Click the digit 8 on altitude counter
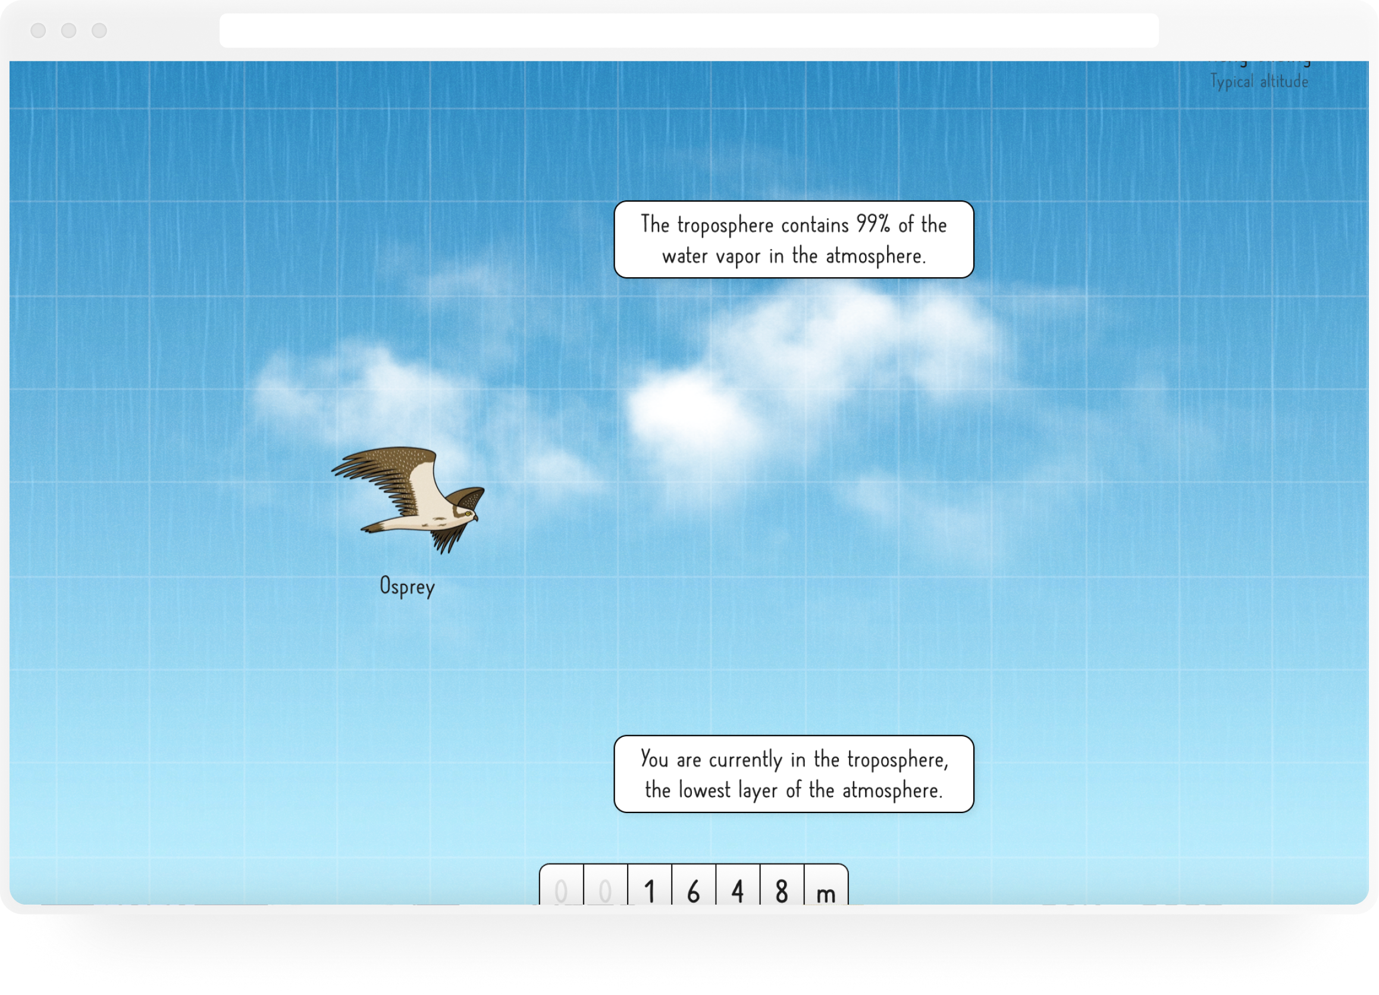1379x995 pixels. click(782, 890)
